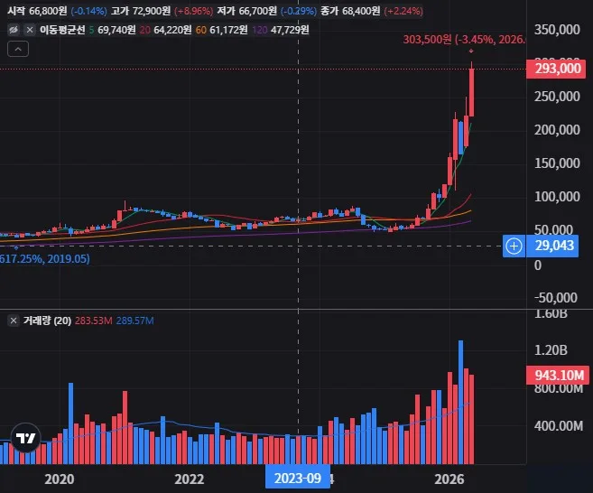The width and height of the screenshot is (593, 493).
Task: Collapse the indicator legend chevron
Action: pyautogui.click(x=18, y=49)
